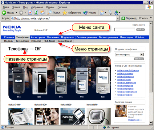Viewport: 154px width, 130px height.
Task: Open the Медиа globe button
Action: (90, 13)
